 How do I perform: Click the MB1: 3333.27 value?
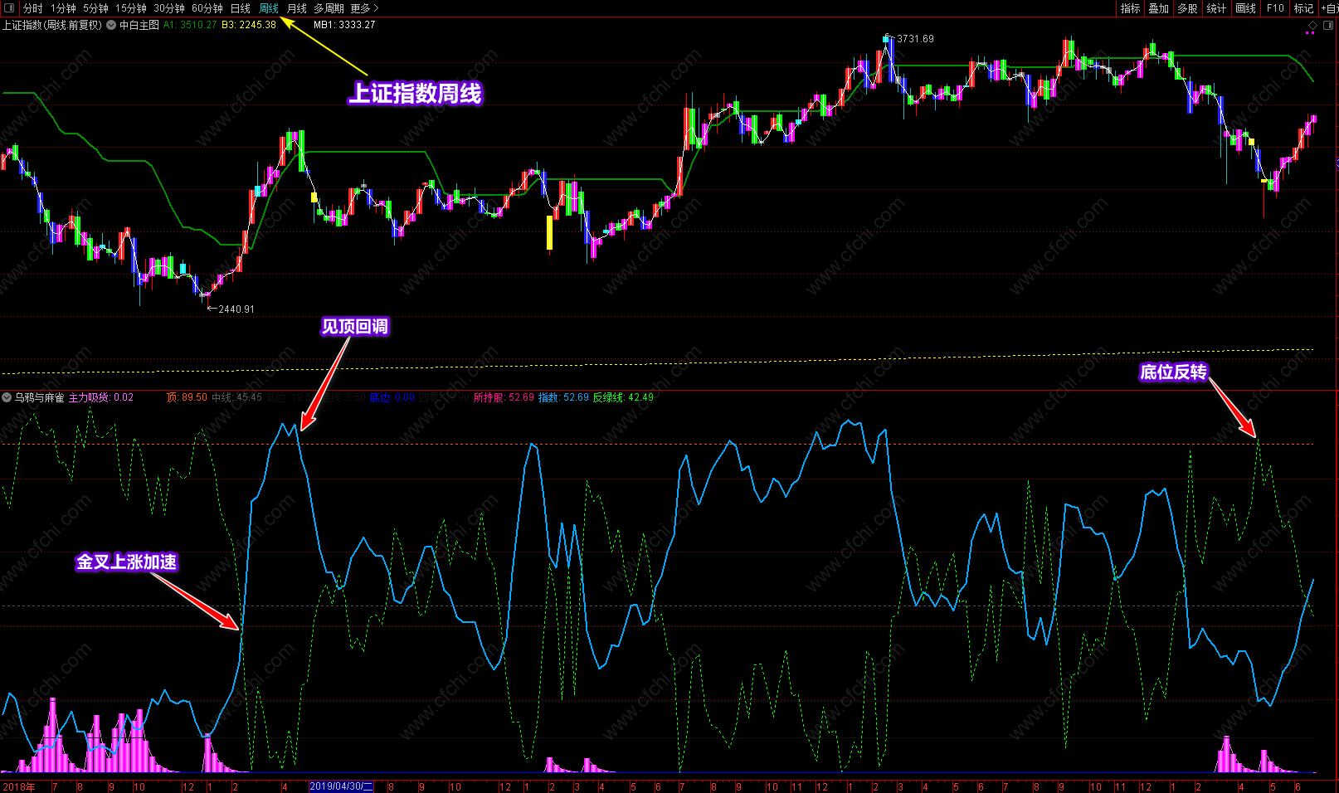click(x=344, y=25)
